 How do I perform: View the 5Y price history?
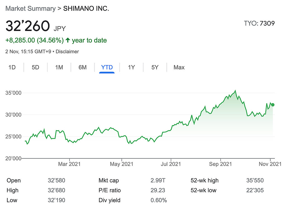click(x=155, y=67)
